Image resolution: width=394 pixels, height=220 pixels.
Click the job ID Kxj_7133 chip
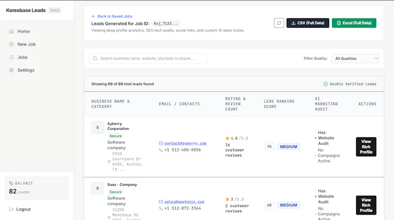(x=165, y=23)
